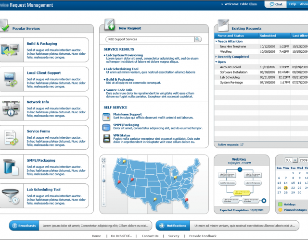This screenshot has height=240, width=308.
Task: Click the Notifications button
Action: click(173, 226)
